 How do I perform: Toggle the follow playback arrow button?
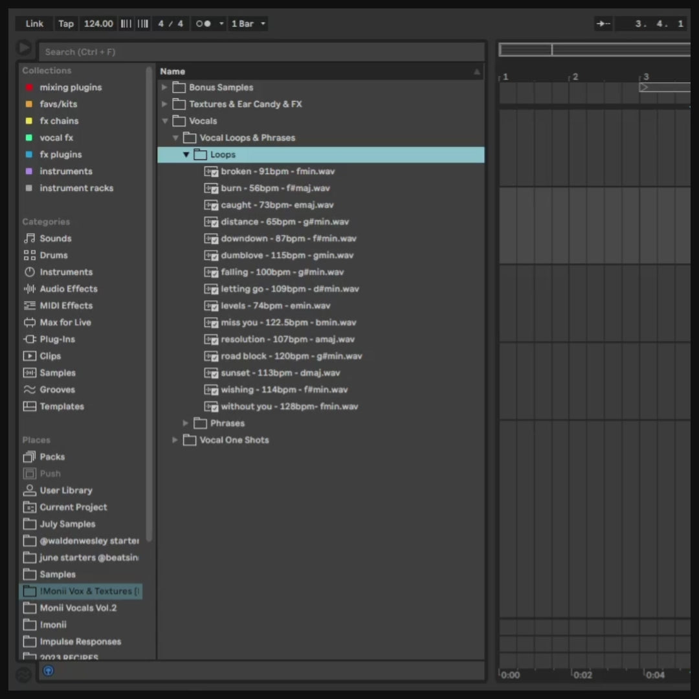point(603,24)
